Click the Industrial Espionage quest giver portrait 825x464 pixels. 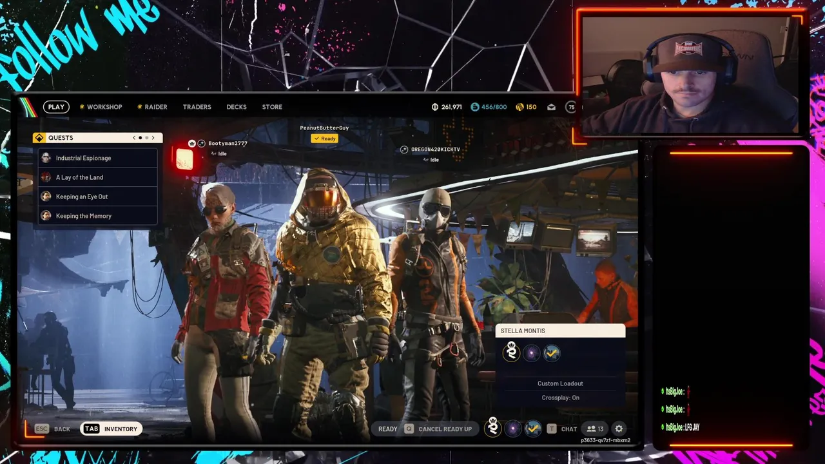click(x=46, y=158)
